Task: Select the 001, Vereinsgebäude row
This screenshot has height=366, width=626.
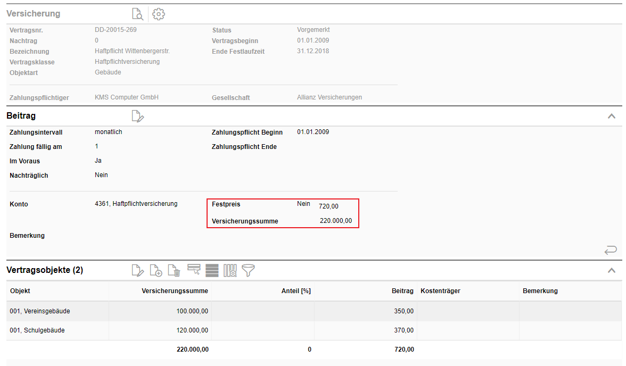Action: (40, 311)
